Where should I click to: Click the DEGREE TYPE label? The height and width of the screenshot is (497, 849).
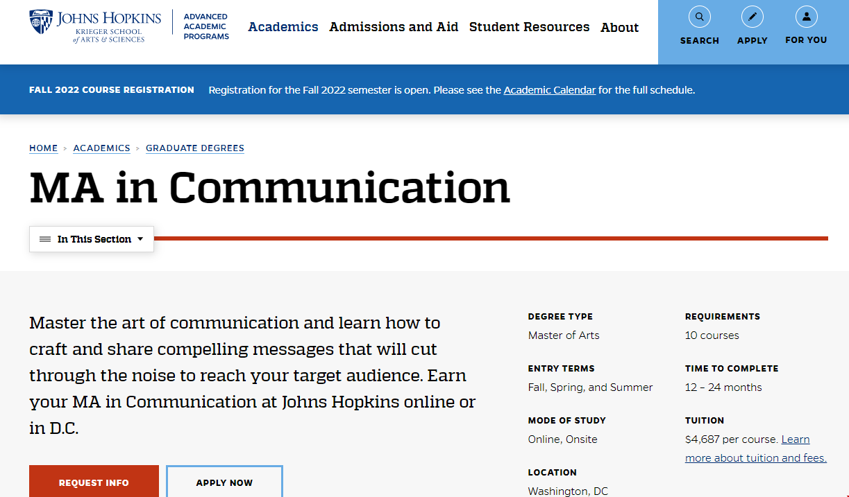click(560, 317)
